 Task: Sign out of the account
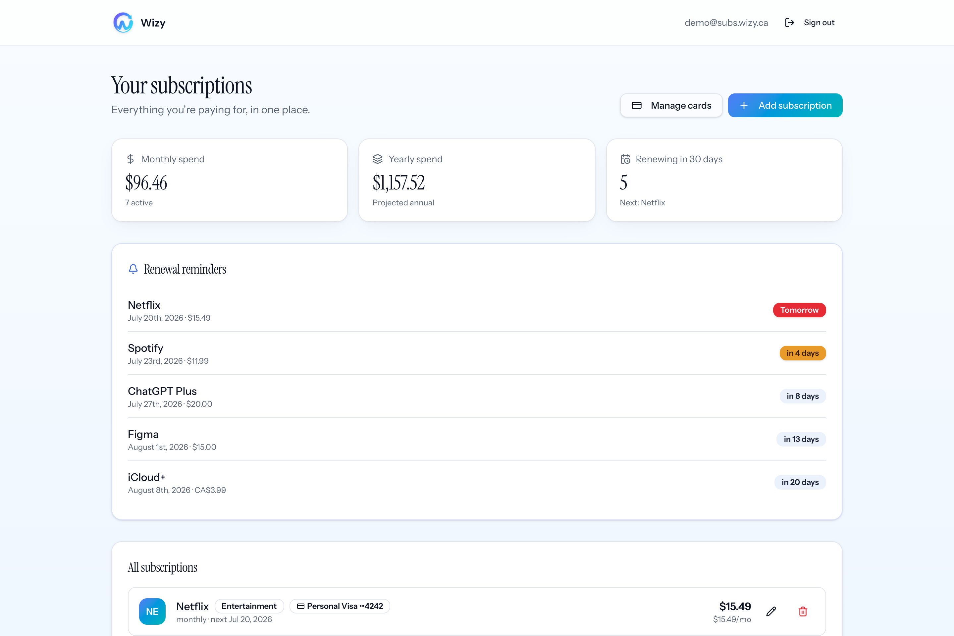810,22
